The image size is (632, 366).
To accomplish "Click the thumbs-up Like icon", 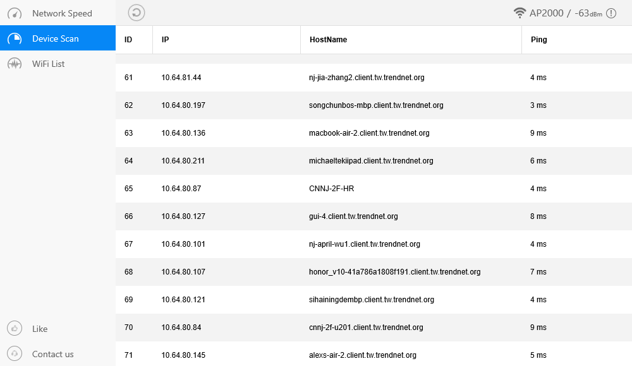I will pos(14,328).
